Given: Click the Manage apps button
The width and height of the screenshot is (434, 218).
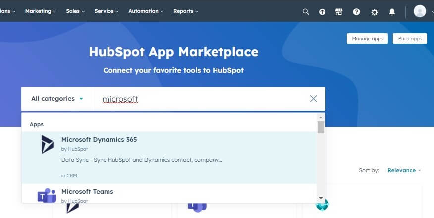Looking at the screenshot, I should [x=367, y=39].
